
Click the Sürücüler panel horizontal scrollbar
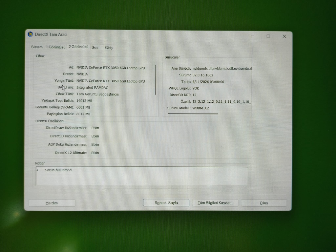[193, 114]
